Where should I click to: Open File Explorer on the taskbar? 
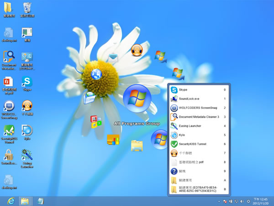click(25, 201)
